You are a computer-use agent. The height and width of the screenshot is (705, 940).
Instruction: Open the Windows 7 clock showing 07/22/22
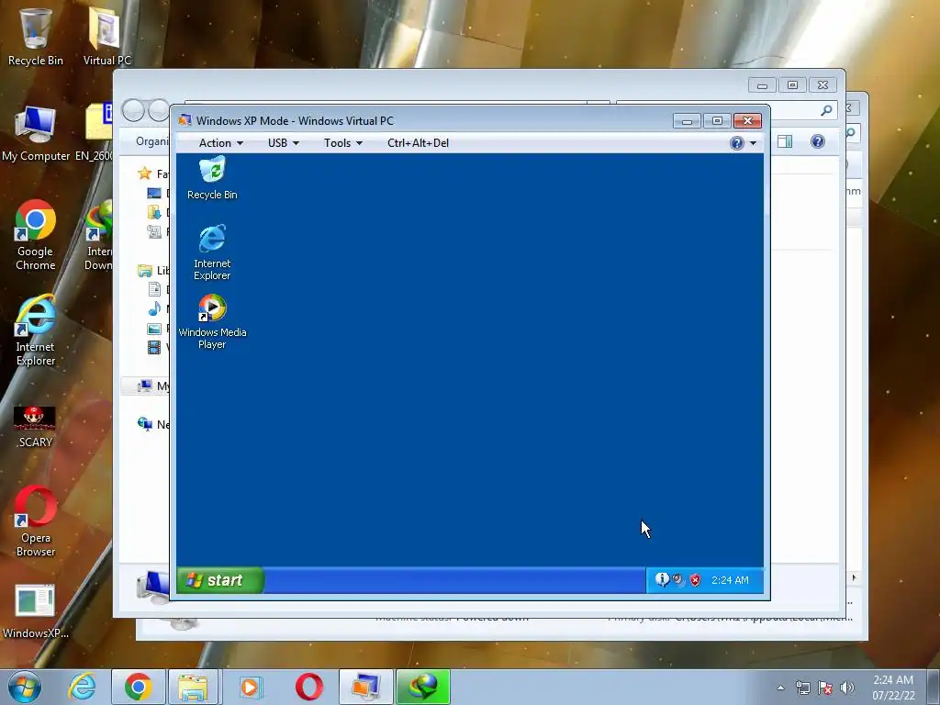(x=893, y=688)
